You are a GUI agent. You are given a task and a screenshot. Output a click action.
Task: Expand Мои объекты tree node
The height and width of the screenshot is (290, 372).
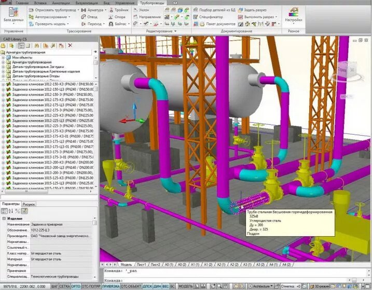3,57
